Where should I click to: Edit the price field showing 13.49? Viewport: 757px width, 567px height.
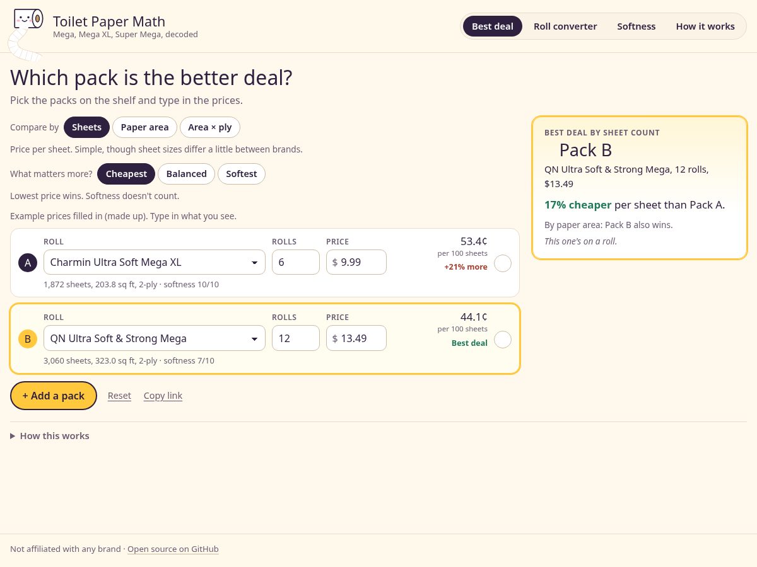(x=356, y=338)
